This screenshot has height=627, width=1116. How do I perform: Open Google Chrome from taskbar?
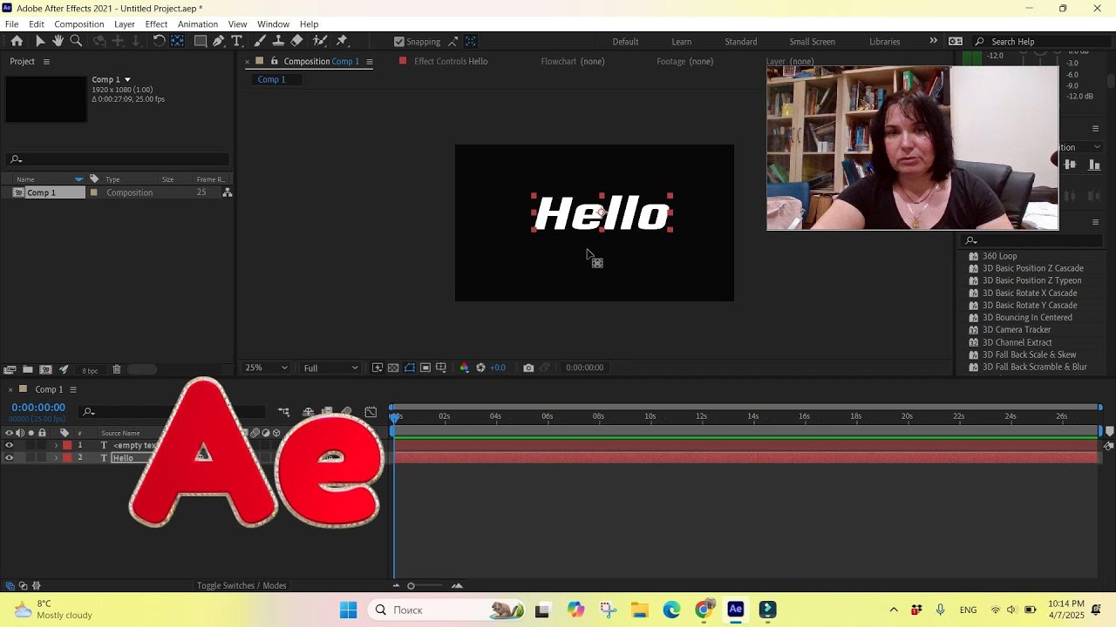tap(704, 610)
